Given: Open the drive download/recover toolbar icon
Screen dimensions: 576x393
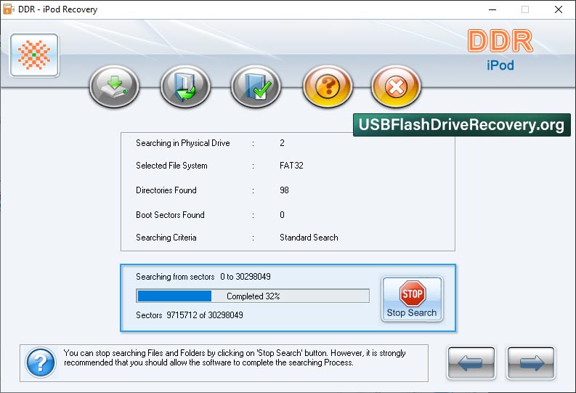Looking at the screenshot, I should tap(114, 86).
